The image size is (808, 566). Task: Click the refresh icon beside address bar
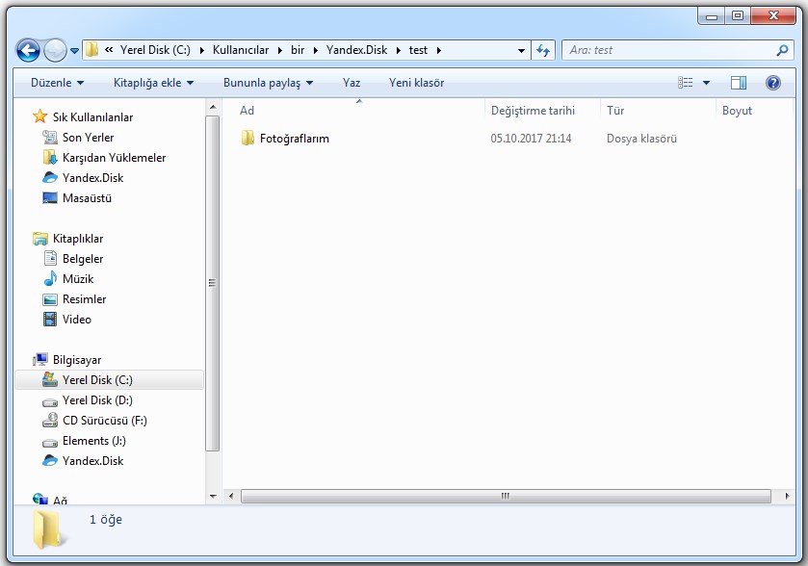point(543,50)
